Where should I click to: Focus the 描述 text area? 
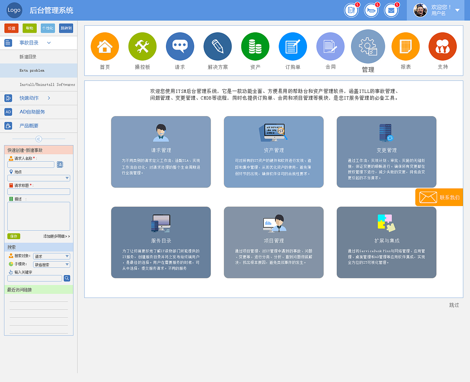(x=39, y=216)
